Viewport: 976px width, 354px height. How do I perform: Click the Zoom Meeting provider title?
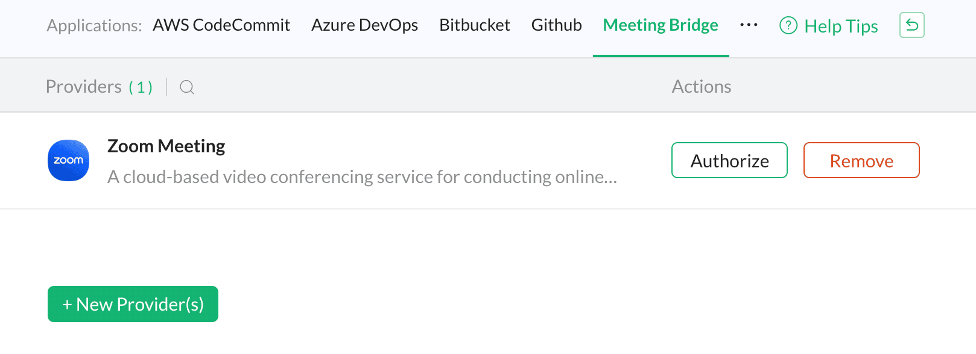166,146
